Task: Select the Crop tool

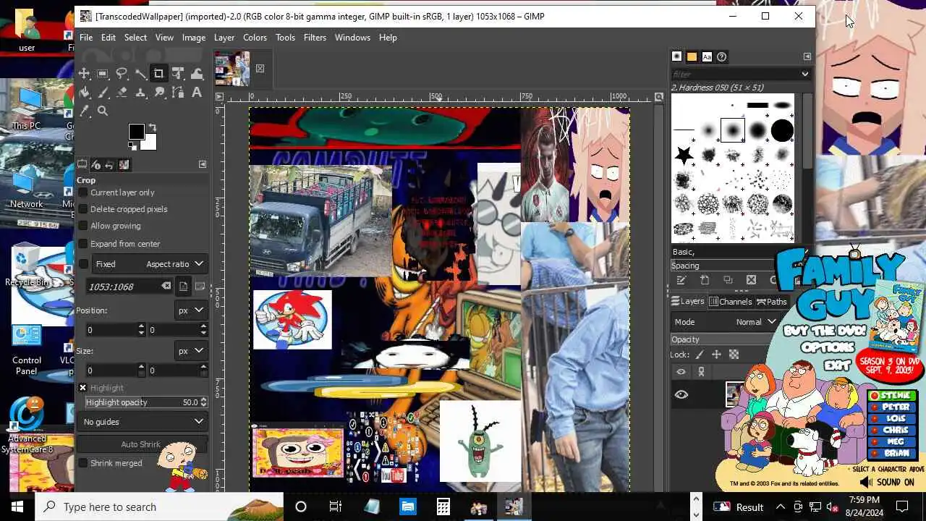Action: coord(159,74)
